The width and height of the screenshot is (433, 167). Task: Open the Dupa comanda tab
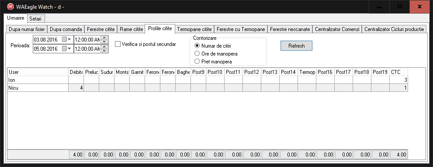66,29
